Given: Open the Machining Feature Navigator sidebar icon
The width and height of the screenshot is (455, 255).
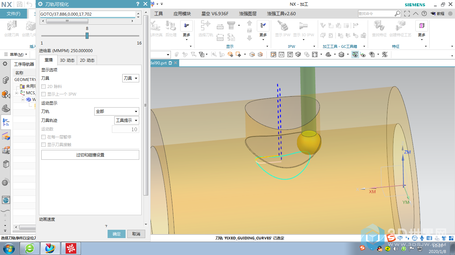Looking at the screenshot, I should tap(6, 136).
